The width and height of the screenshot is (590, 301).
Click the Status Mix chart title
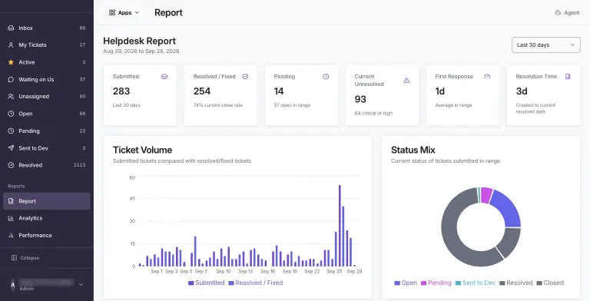[x=413, y=150]
